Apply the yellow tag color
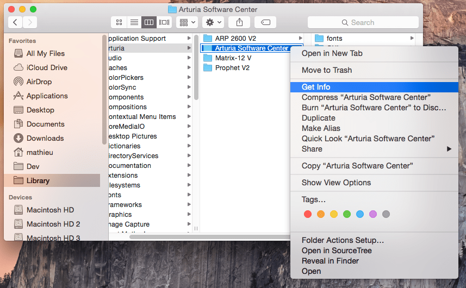The height and width of the screenshot is (288, 466). point(334,214)
